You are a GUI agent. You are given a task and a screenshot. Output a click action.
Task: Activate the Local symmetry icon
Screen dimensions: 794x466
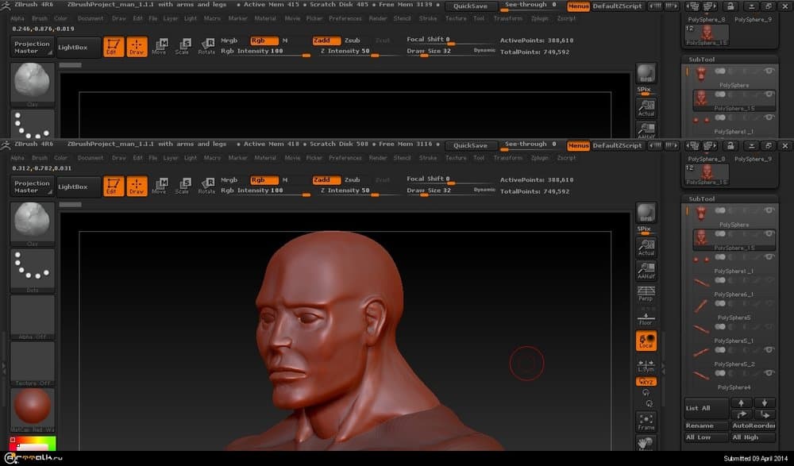(646, 341)
